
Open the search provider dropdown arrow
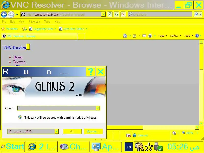click(x=201, y=14)
